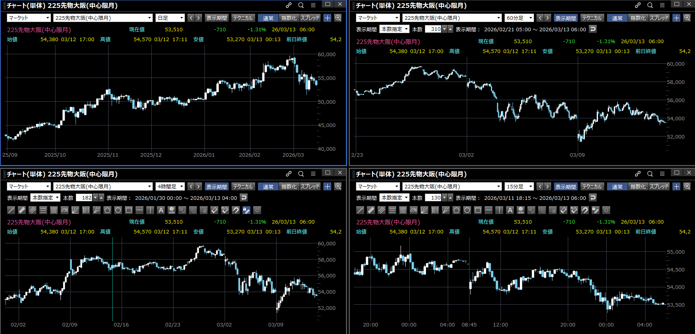Open テクニカル settings in the 日足 chart

click(x=243, y=18)
